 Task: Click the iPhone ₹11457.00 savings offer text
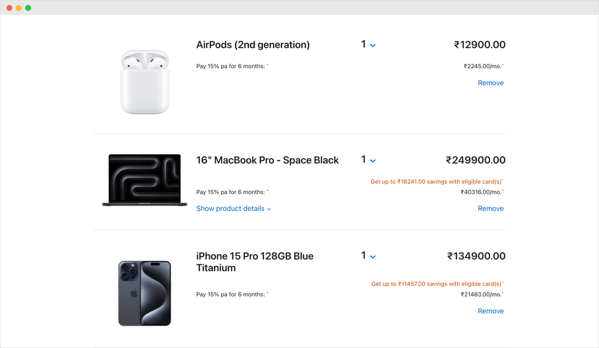(437, 284)
